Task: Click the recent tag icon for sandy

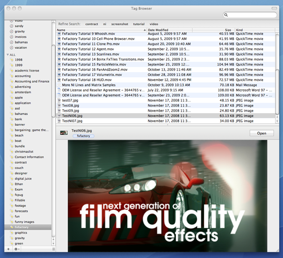Action: click(x=12, y=26)
